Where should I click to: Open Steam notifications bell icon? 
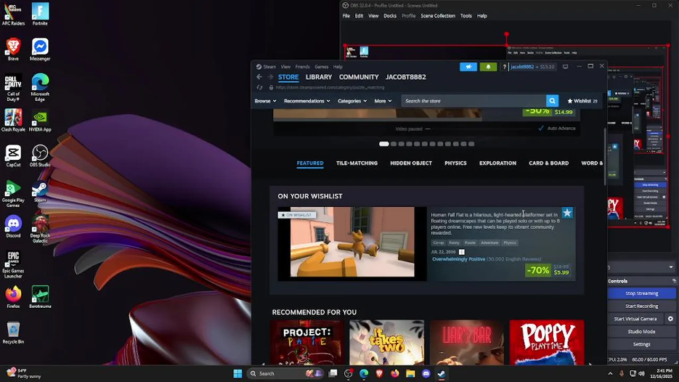(488, 67)
